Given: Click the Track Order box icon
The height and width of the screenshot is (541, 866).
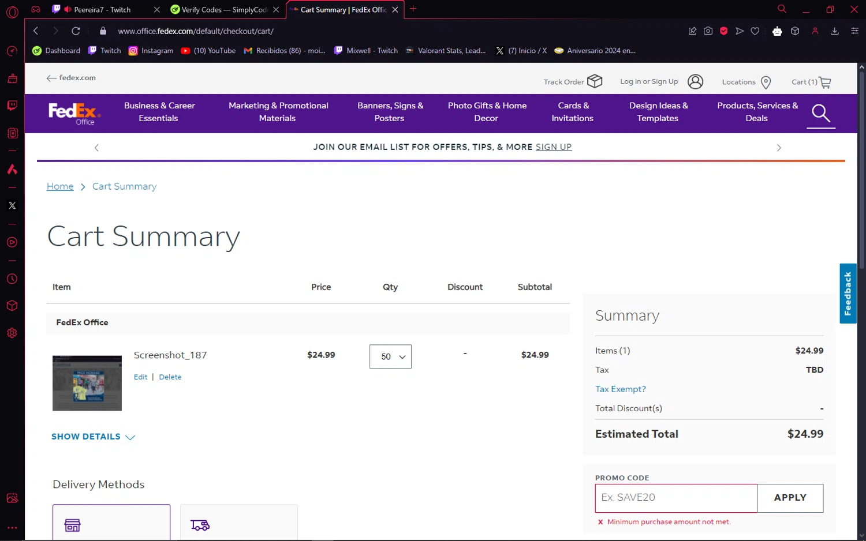Looking at the screenshot, I should coord(595,81).
